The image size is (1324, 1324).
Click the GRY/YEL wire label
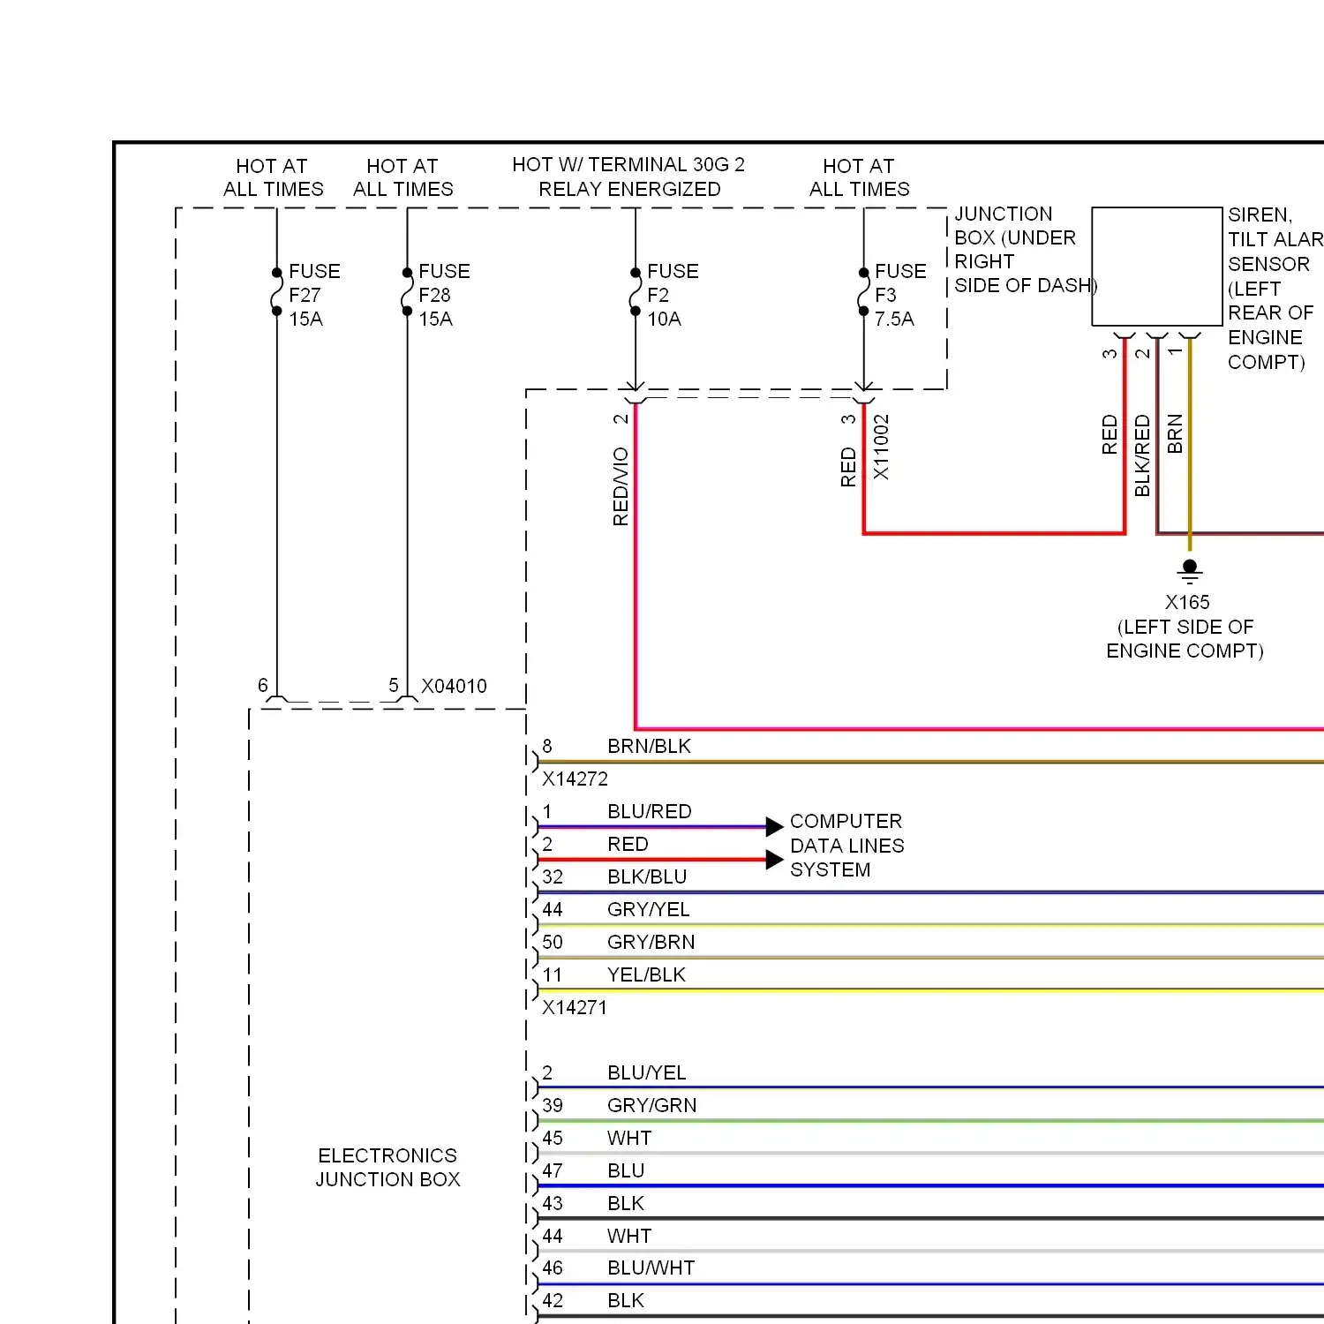pyautogui.click(x=649, y=909)
